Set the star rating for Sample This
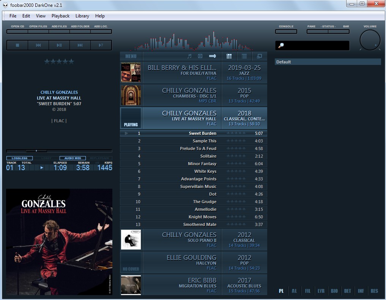Viewport: 386px width, 300px height. click(236, 141)
